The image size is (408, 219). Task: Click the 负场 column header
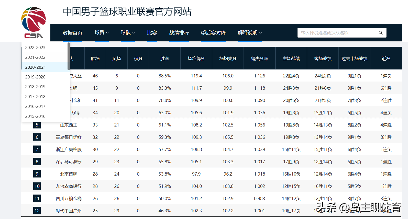117,59
